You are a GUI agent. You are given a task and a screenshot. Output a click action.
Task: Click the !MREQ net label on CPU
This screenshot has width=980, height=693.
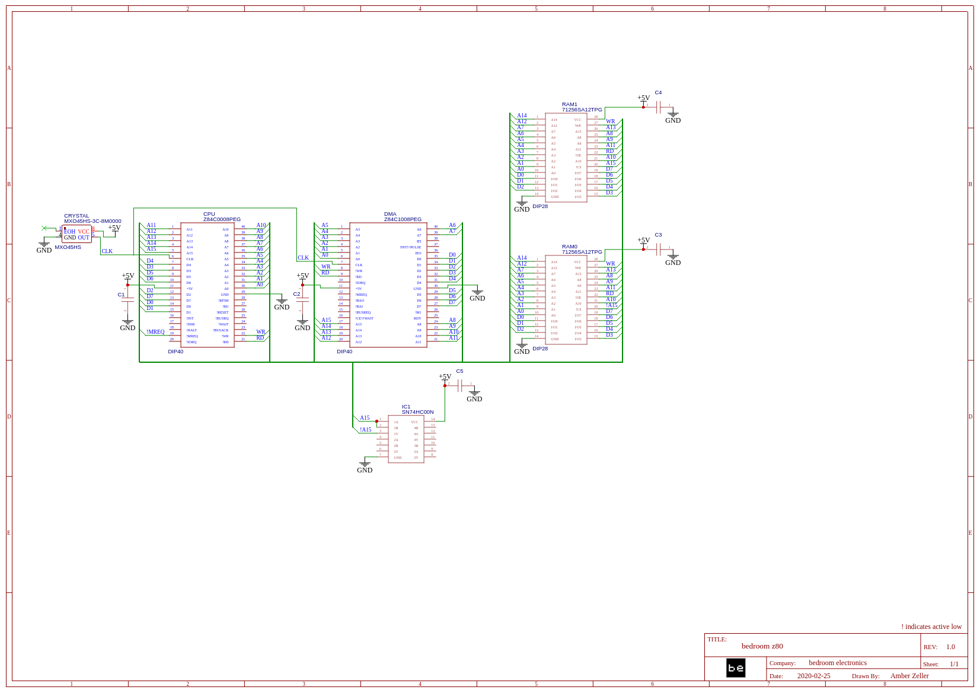pos(155,332)
